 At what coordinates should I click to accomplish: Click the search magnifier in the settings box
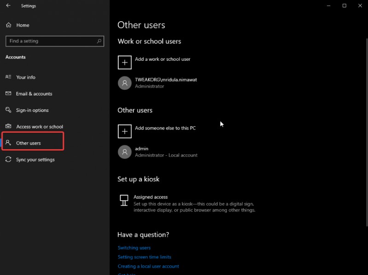pyautogui.click(x=99, y=41)
